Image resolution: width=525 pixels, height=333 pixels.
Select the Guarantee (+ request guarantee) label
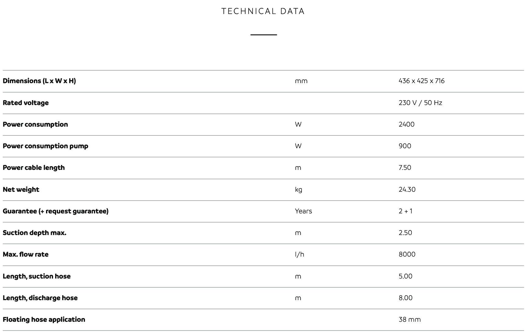pyautogui.click(x=55, y=211)
